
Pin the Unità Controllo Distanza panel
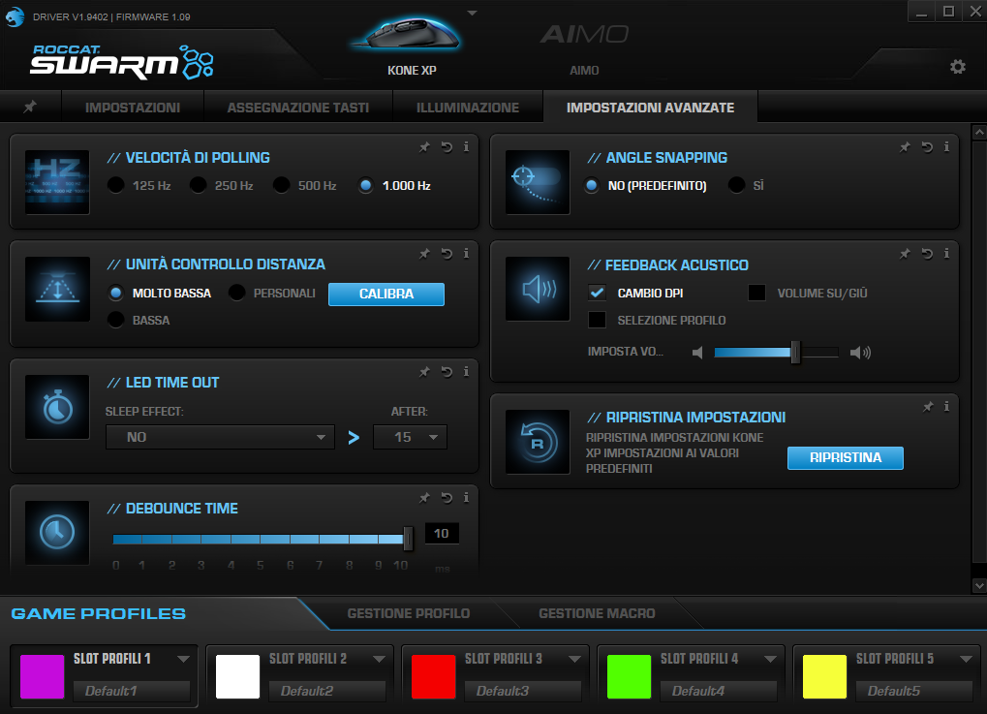tap(424, 253)
